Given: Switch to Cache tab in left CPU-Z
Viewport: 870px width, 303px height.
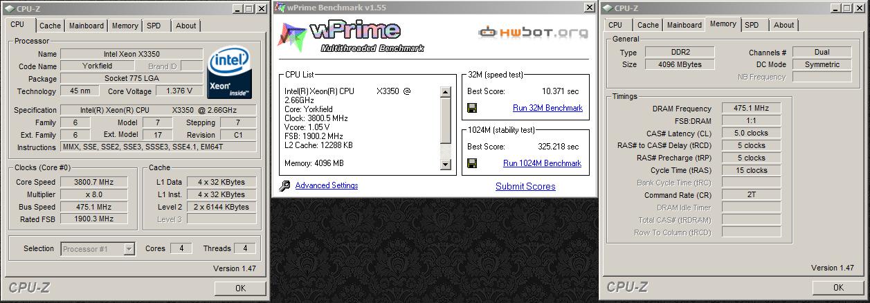Looking at the screenshot, I should [50, 26].
